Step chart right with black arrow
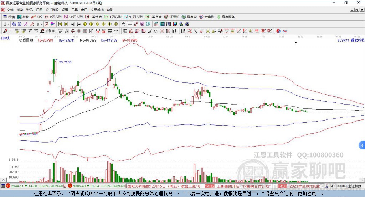Image resolution: width=365 pixels, height=197 pixels. click(79, 24)
